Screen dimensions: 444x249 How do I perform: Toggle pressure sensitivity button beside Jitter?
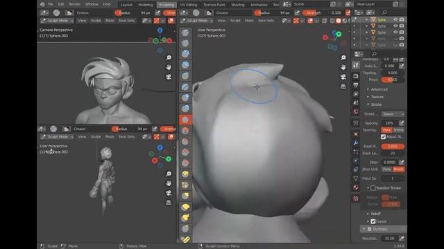(x=402, y=163)
